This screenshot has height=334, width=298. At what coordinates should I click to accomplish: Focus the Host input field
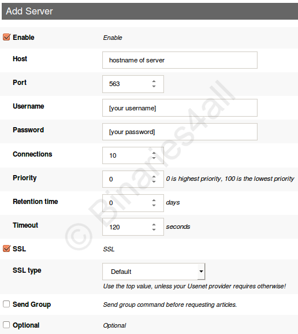click(180, 60)
